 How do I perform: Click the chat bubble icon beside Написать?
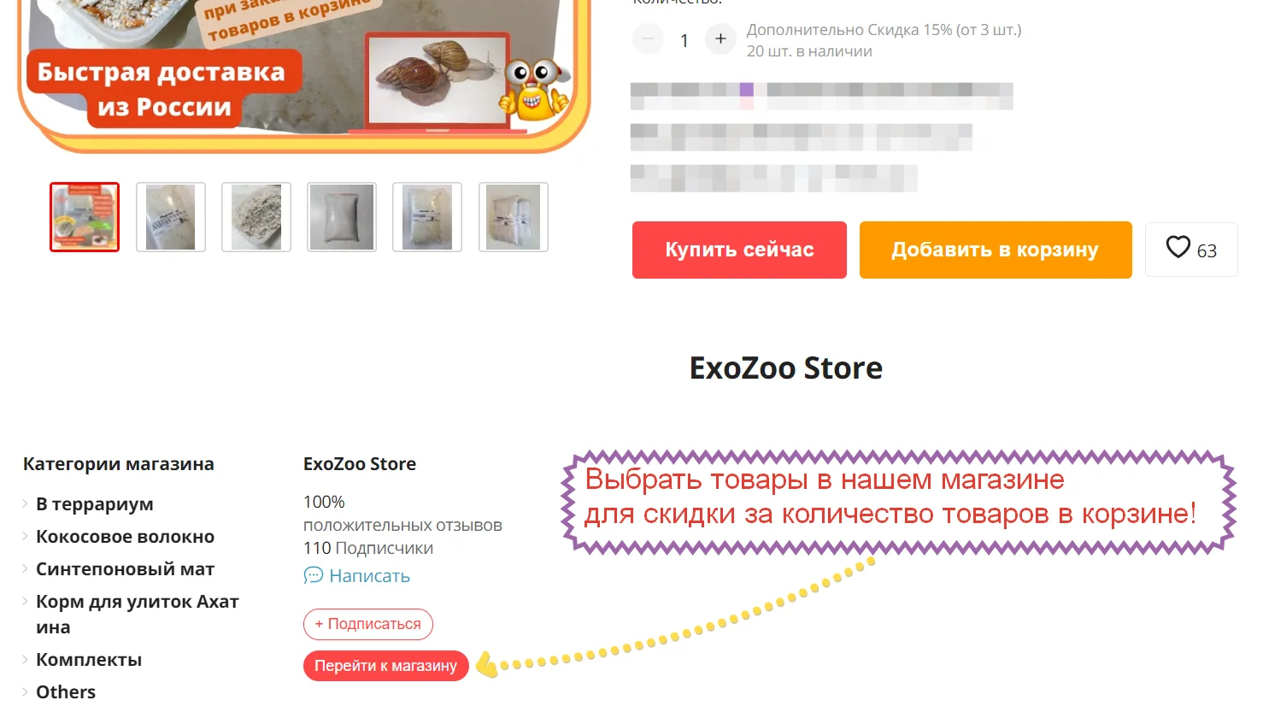pos(313,575)
